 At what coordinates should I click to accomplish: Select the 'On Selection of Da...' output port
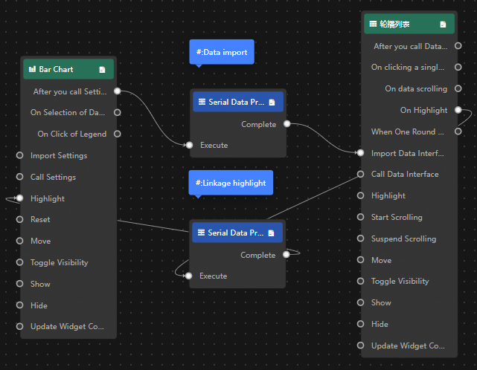pos(117,113)
